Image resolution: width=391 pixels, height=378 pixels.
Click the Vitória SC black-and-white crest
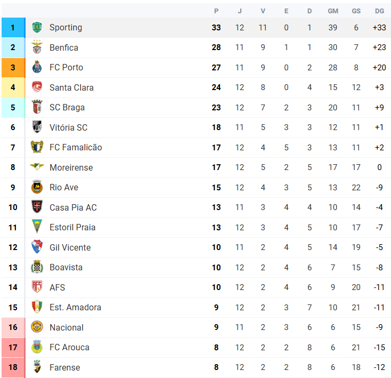tap(37, 127)
